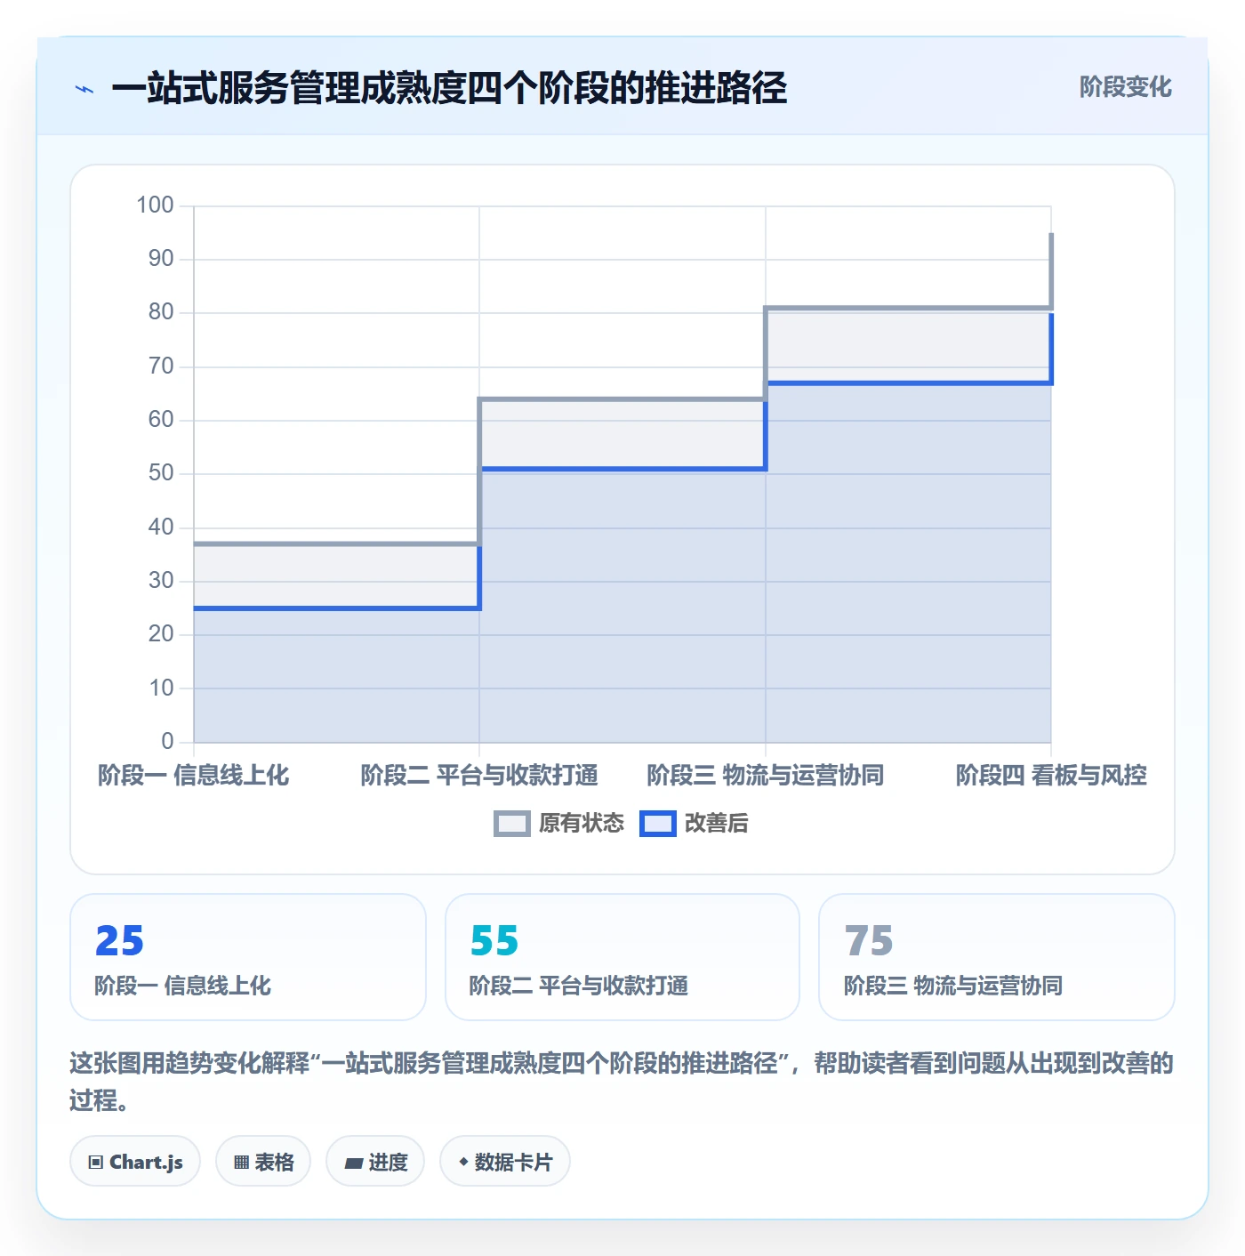Image resolution: width=1245 pixels, height=1256 pixels.
Task: Click the 阶段四 看板与风控 x-axis label
Action: point(1051,776)
